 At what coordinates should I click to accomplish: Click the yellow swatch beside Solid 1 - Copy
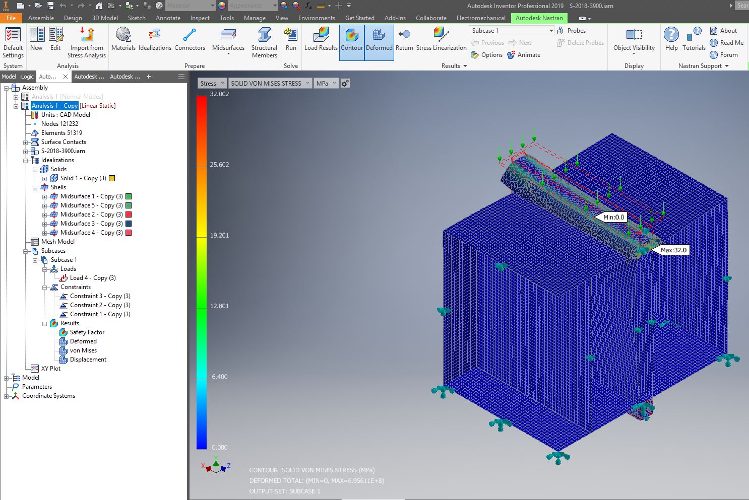pos(111,178)
